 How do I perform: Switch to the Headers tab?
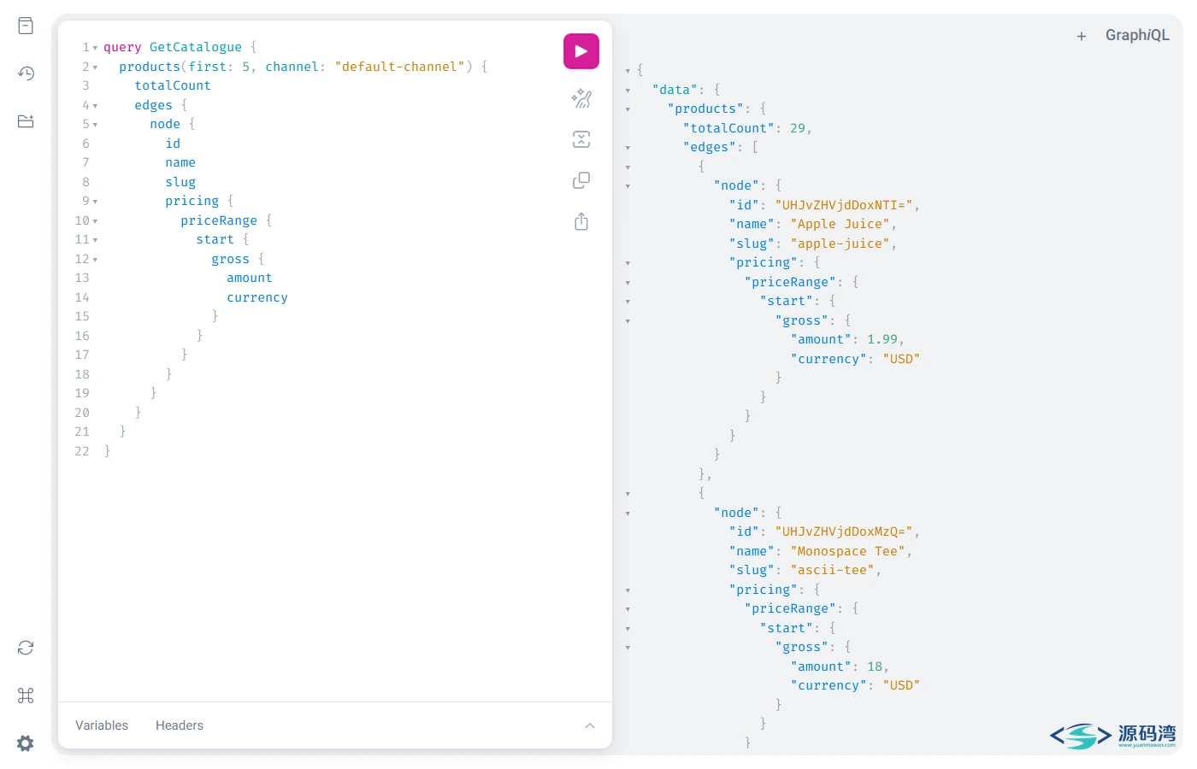pos(180,725)
